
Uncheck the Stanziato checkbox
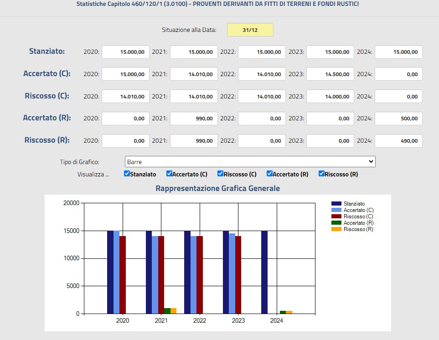point(127,174)
